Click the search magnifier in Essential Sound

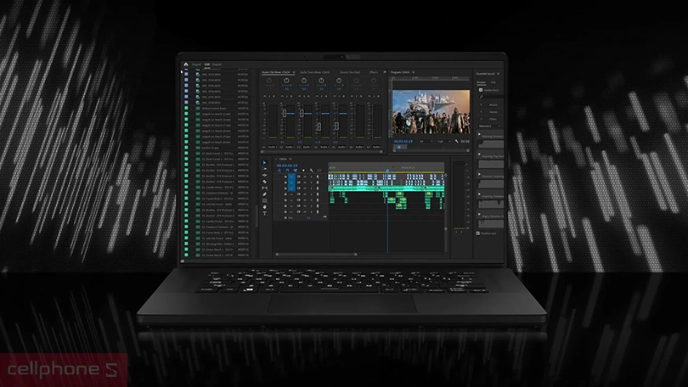click(x=482, y=97)
